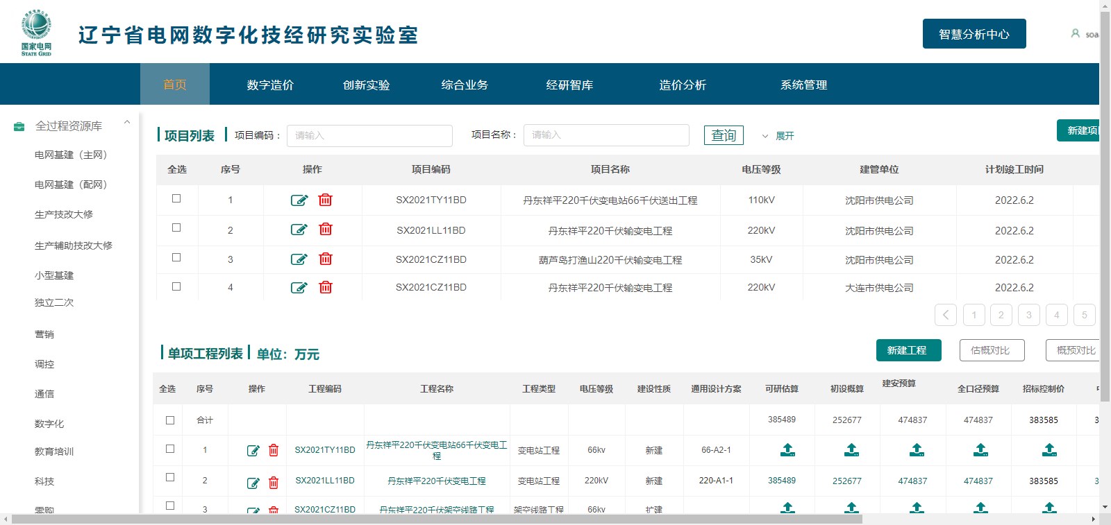
Task: Upload 全口径预算 file for 66-A2-1 row
Action: tap(980, 449)
